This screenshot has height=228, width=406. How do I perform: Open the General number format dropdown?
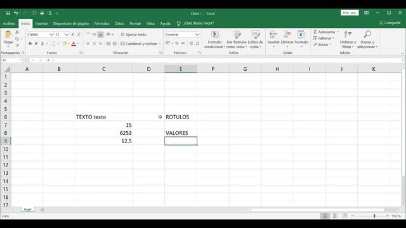click(x=197, y=34)
